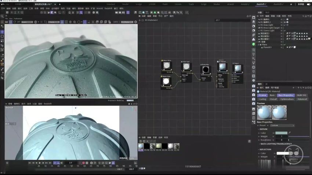
Task: Click the highlighted snap grid icon in top toolbar
Action: pyautogui.click(x=81, y=12)
